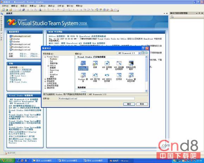This screenshot has width=204, height=163.
Task: Select Web under Visual Basic project types
Action: pyautogui.click(x=51, y=61)
